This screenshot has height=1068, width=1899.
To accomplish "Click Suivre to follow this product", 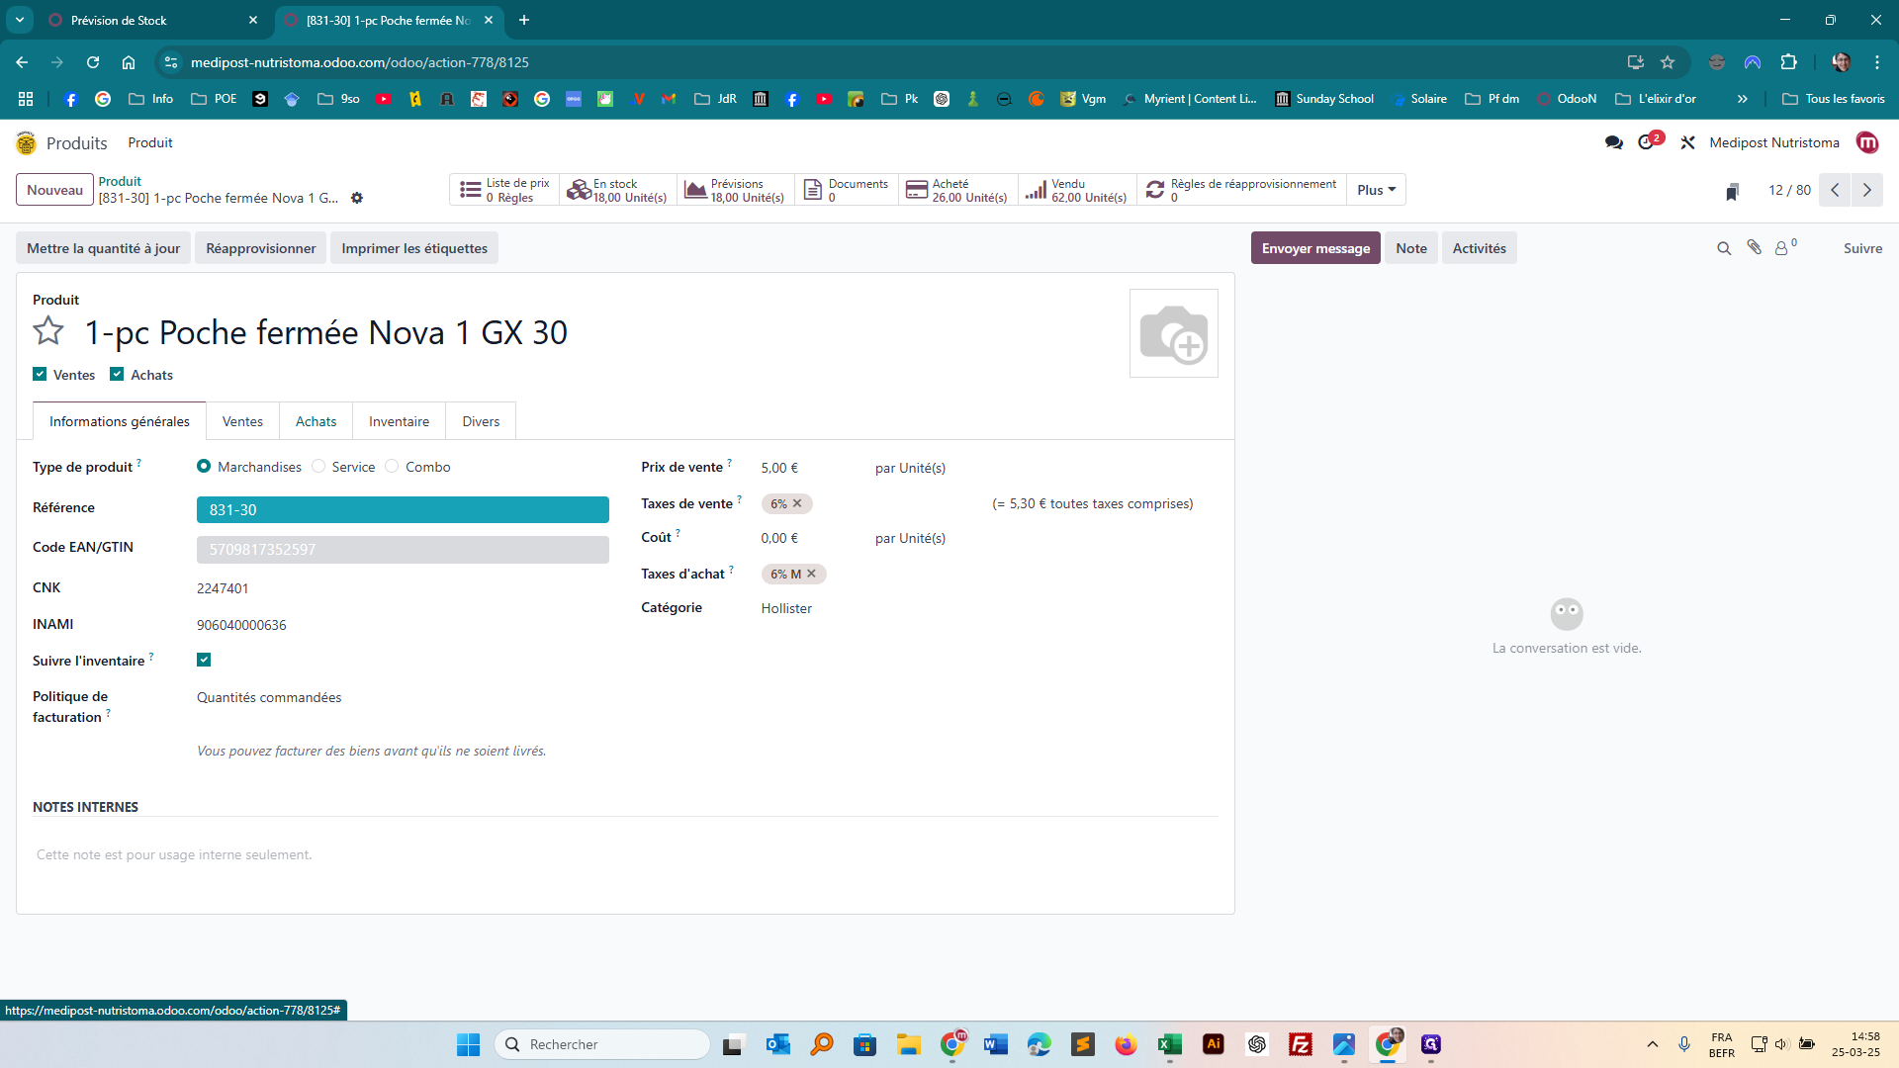I will pyautogui.click(x=1862, y=248).
